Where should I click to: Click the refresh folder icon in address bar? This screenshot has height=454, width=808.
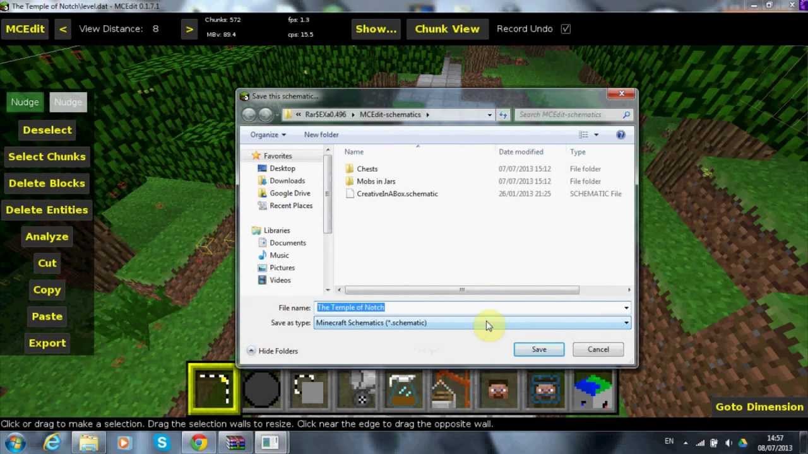503,115
